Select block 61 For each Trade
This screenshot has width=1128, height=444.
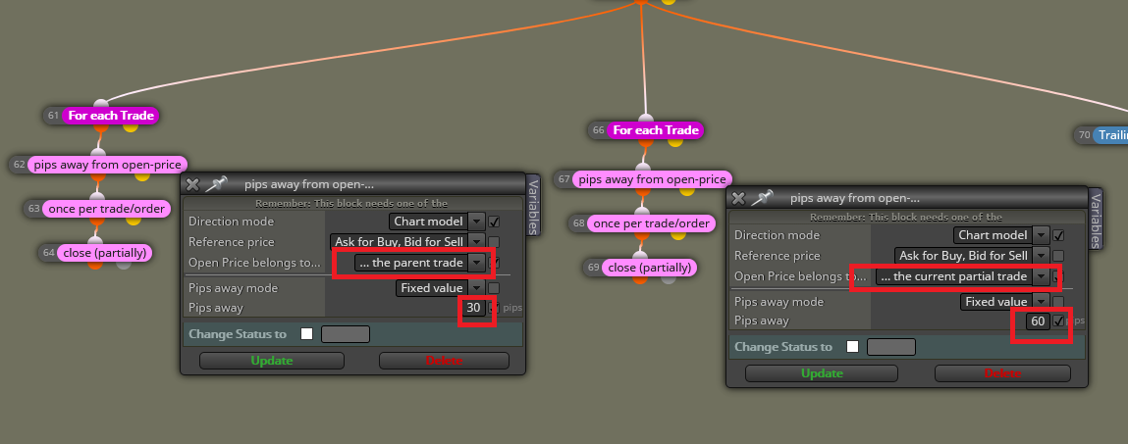[111, 116]
